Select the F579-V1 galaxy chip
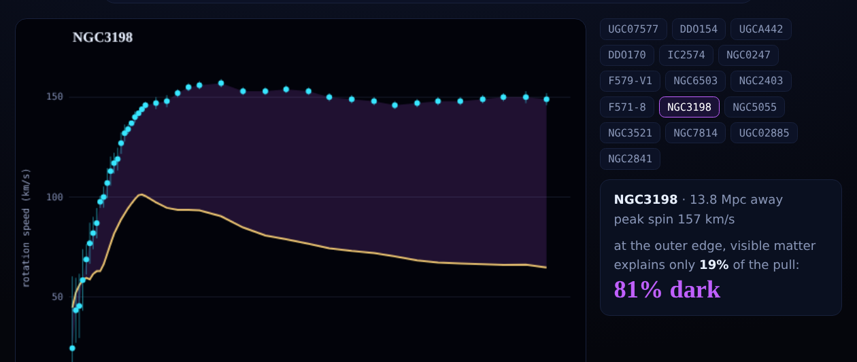Viewport: 857px width, 362px height. pyautogui.click(x=630, y=81)
